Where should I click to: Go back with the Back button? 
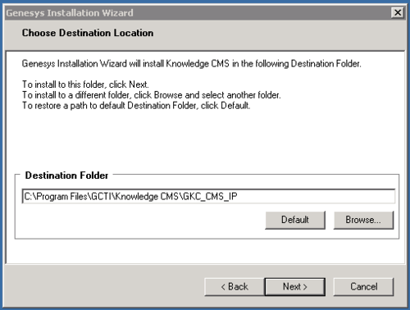click(x=235, y=287)
